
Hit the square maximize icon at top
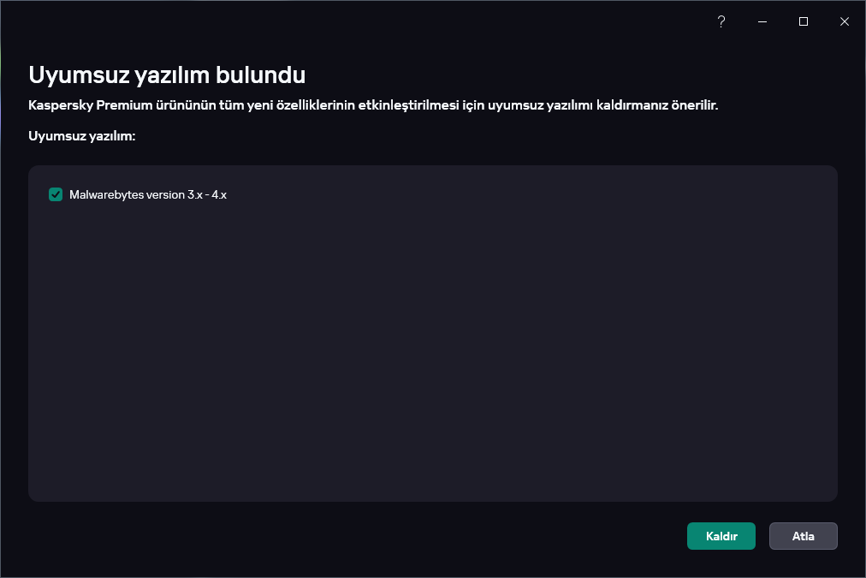coord(804,21)
